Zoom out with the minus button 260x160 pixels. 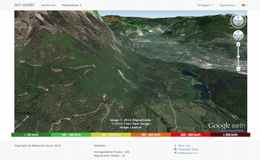[x=238, y=69]
